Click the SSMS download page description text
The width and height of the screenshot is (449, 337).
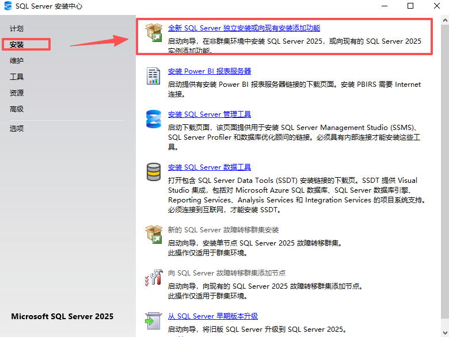coord(294,137)
